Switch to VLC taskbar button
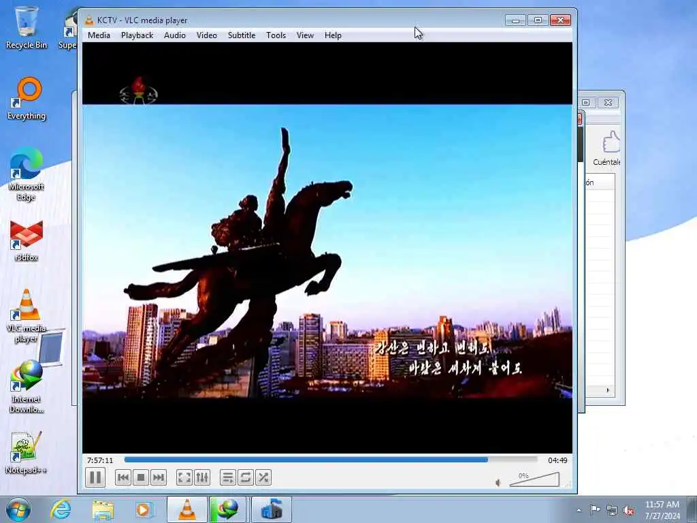This screenshot has height=523, width=697. [187, 509]
